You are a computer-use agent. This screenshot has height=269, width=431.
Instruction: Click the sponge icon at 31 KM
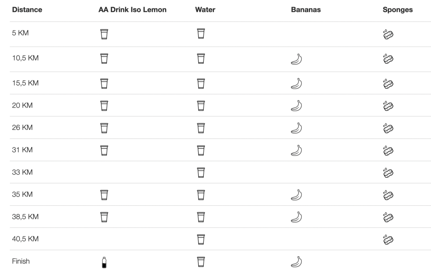388,150
